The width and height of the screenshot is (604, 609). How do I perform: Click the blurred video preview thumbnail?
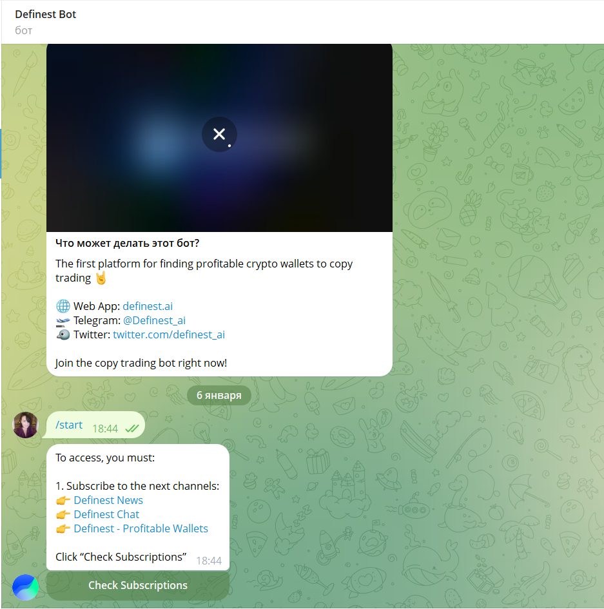219,138
